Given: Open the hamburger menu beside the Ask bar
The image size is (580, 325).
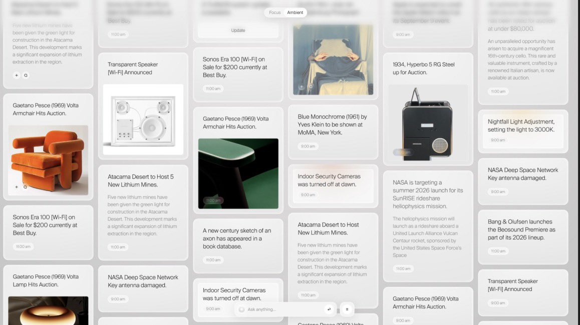Looking at the screenshot, I should coord(347,309).
